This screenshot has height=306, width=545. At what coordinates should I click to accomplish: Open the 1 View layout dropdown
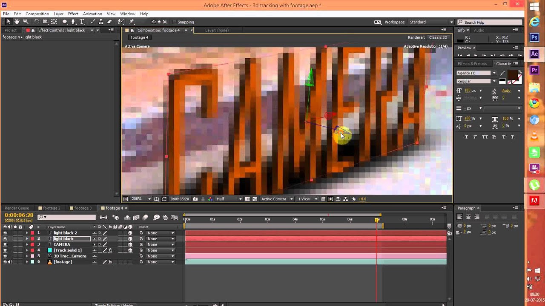(307, 199)
